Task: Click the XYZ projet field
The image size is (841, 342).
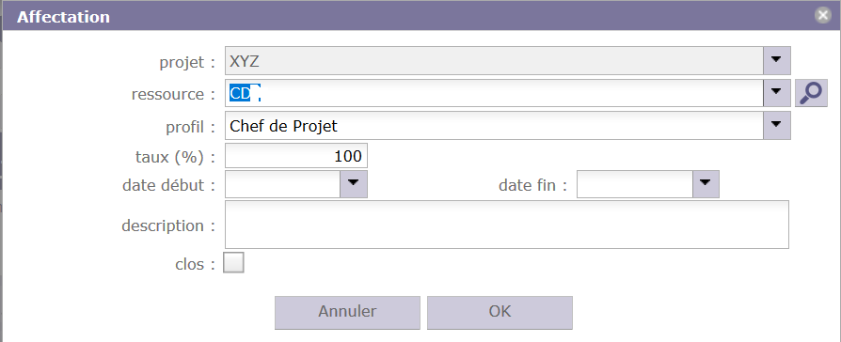Action: point(494,60)
